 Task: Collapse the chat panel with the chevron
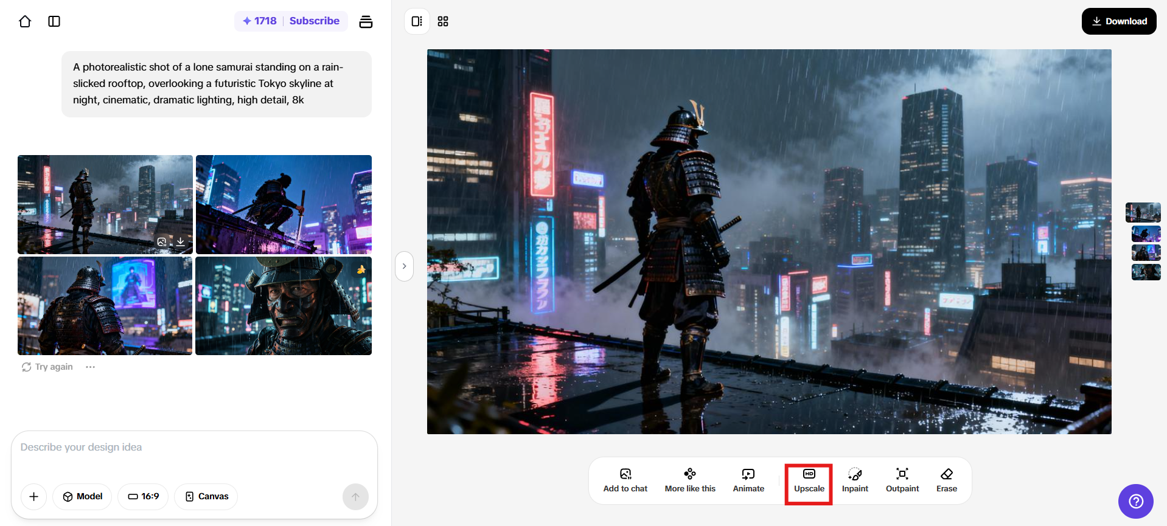pyautogui.click(x=404, y=266)
